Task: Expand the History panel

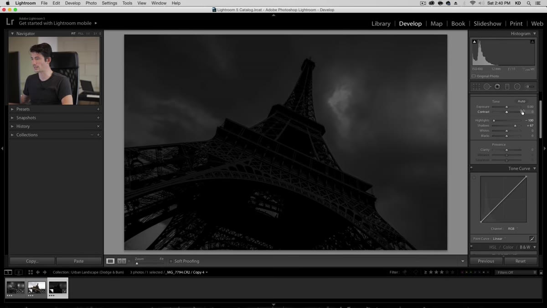Action: pyautogui.click(x=12, y=126)
